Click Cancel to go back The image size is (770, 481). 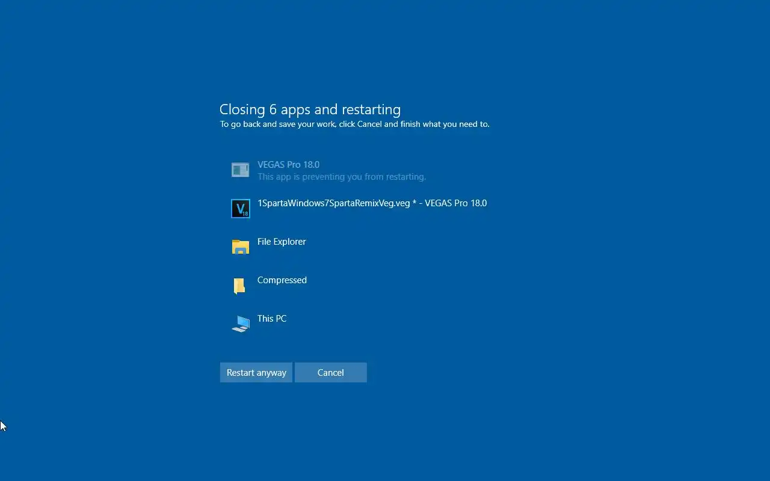(x=331, y=372)
